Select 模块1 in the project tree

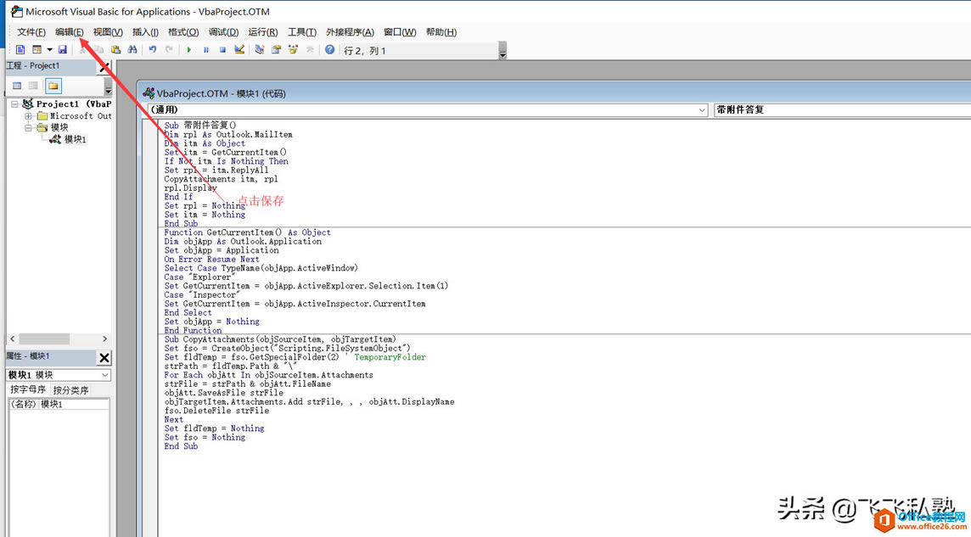pos(75,139)
